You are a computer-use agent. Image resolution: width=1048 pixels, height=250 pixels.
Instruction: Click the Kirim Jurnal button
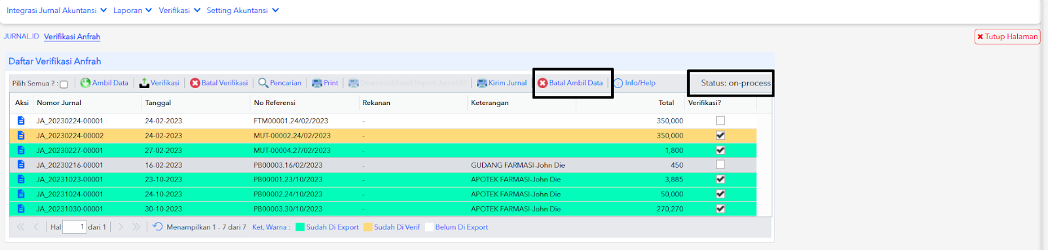[502, 83]
